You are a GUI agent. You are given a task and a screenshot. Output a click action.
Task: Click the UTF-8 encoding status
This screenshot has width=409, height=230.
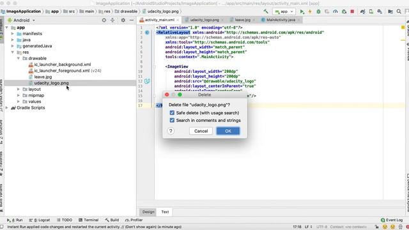[x=321, y=227]
